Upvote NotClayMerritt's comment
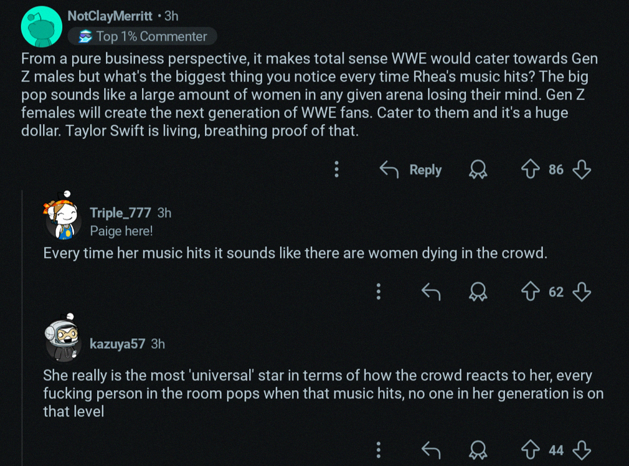 531,169
